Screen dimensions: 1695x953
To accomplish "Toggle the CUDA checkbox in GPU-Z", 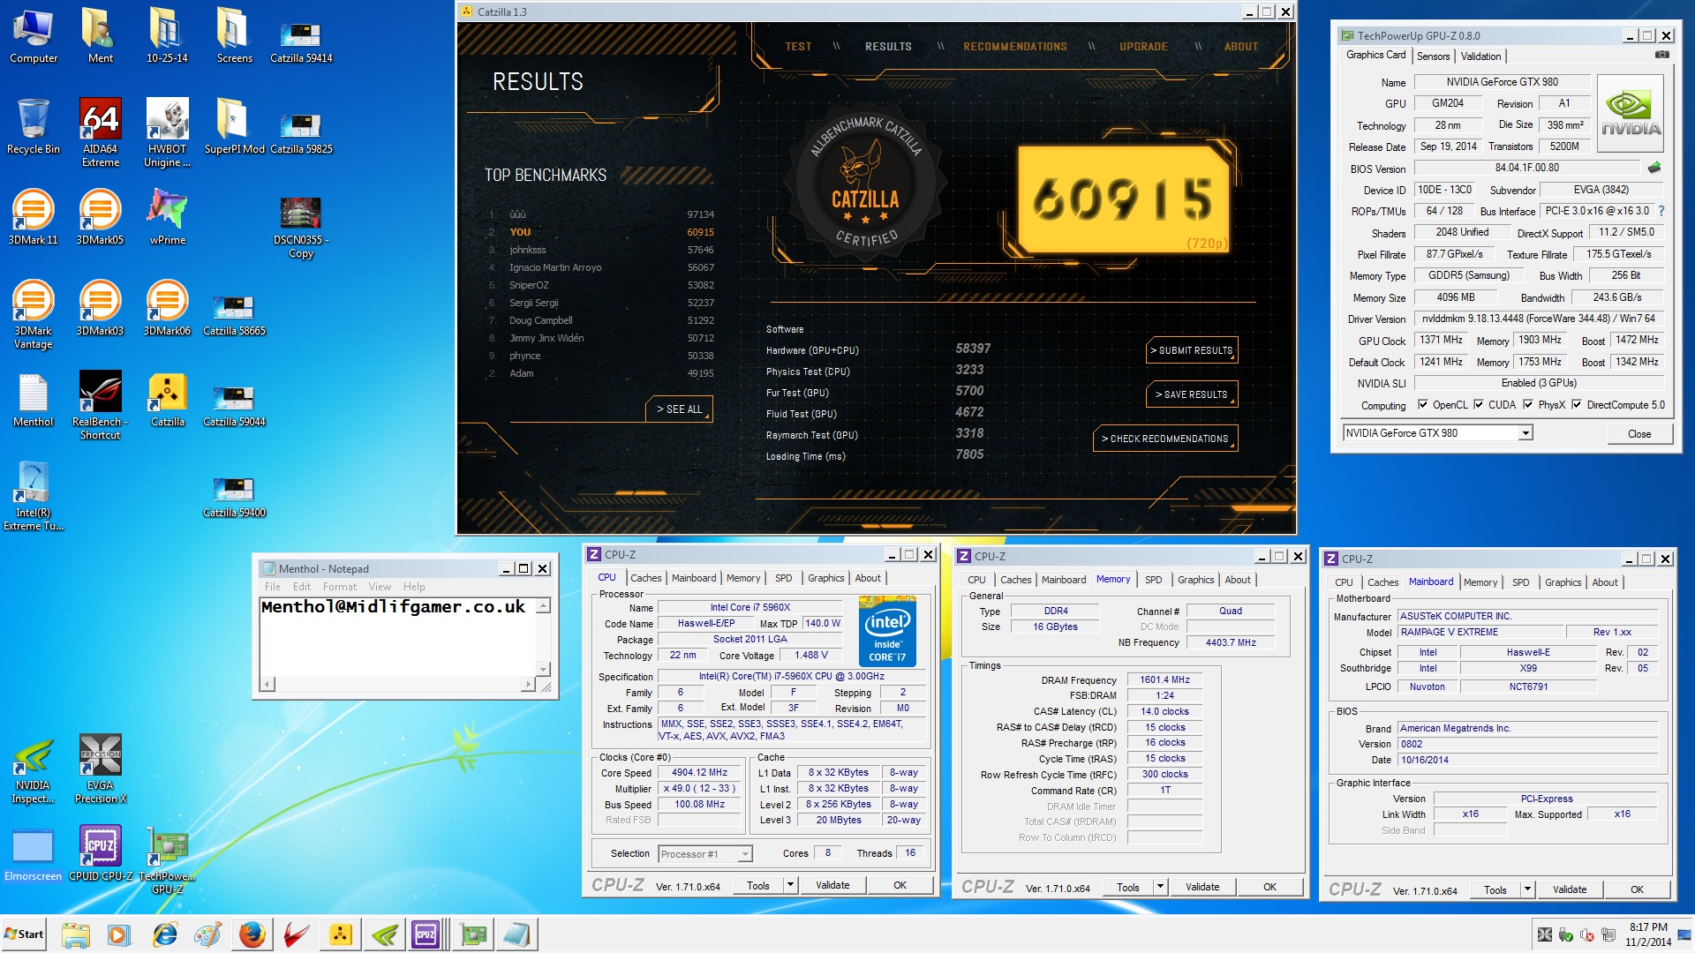I will coord(1479,405).
